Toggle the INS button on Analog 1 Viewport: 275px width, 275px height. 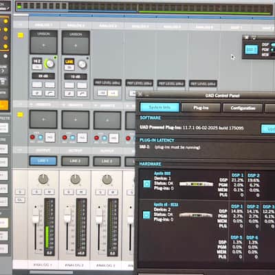coord(50,137)
